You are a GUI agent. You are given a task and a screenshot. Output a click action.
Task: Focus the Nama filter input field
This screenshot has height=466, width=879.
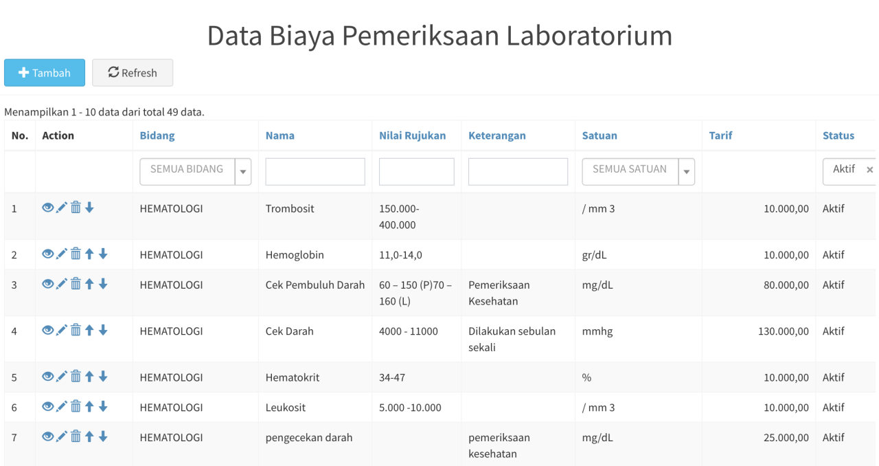coord(315,171)
